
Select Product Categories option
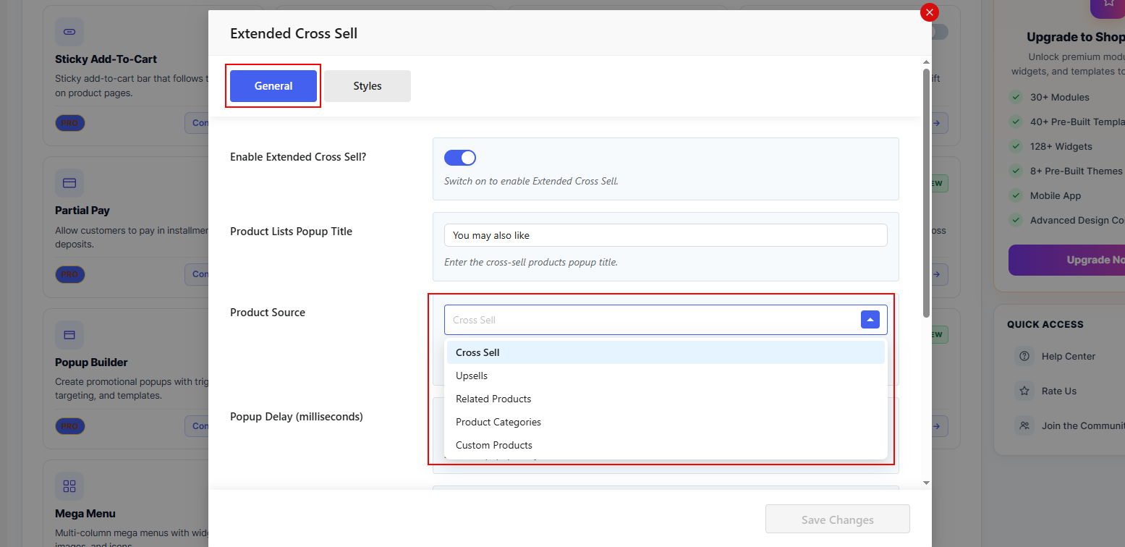(666, 422)
